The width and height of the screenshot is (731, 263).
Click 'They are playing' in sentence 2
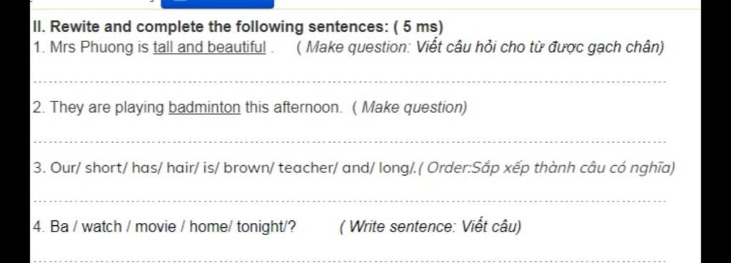(107, 107)
